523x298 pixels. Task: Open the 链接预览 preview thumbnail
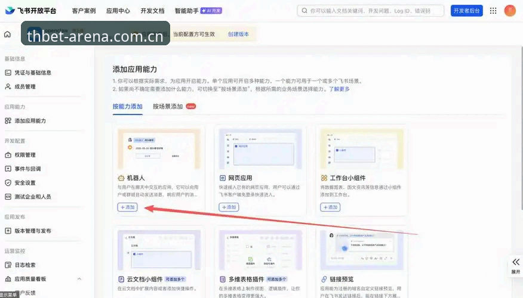(362, 250)
